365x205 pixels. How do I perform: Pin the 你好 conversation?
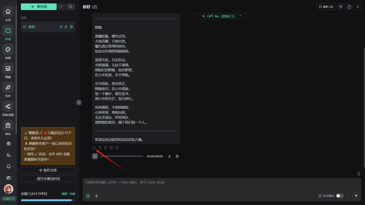tap(61, 27)
